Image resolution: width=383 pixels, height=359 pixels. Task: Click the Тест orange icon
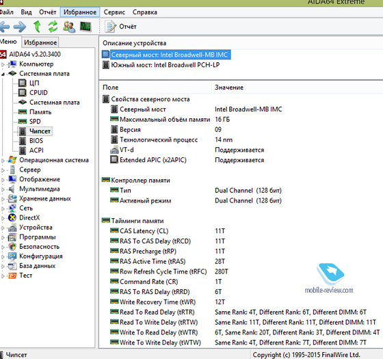tap(12, 276)
